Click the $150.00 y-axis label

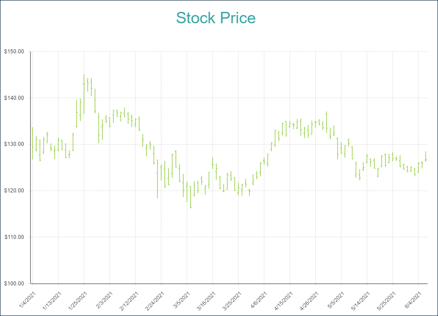tap(14, 52)
